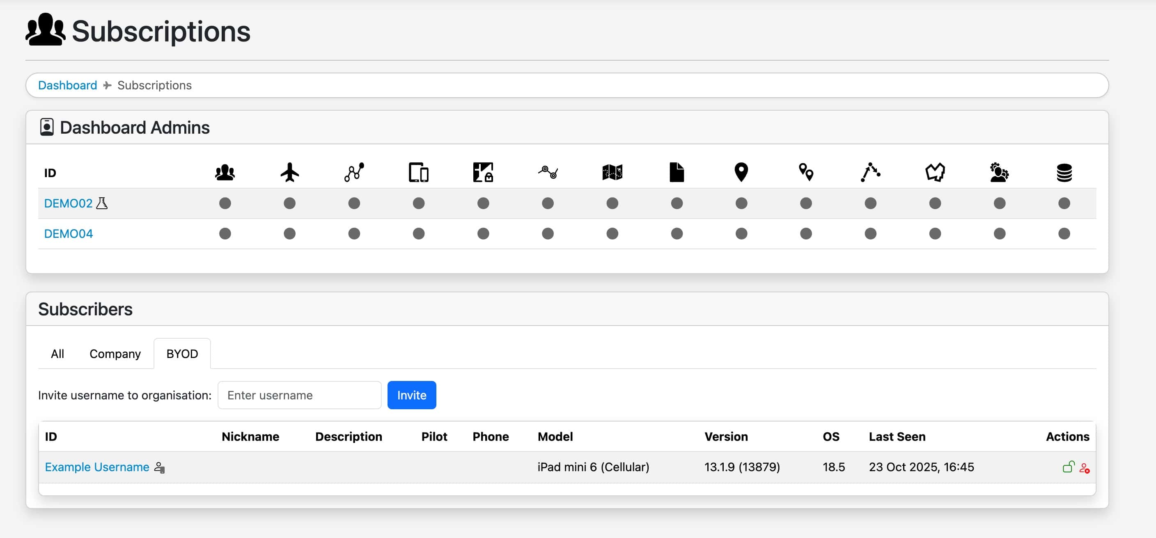The height and width of the screenshot is (538, 1156).
Task: Click the green unlock icon for Example Username
Action: pos(1068,467)
